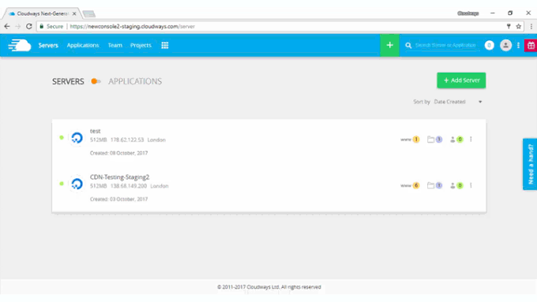The image size is (537, 302).
Task: Click the SERVERS heading
Action: coord(68,81)
